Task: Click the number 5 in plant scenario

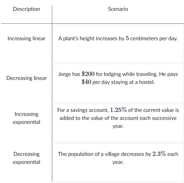Action: [x=127, y=39]
